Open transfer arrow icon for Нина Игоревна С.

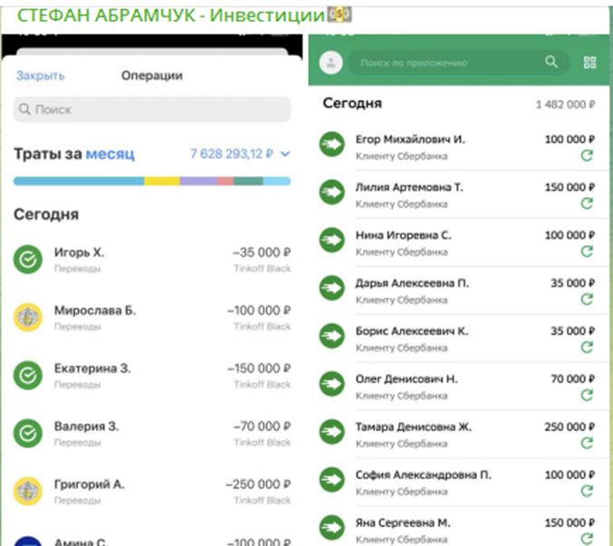click(x=332, y=240)
